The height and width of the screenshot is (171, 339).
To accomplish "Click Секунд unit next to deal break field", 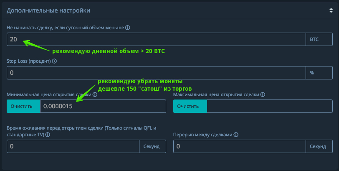I will pos(319,147).
